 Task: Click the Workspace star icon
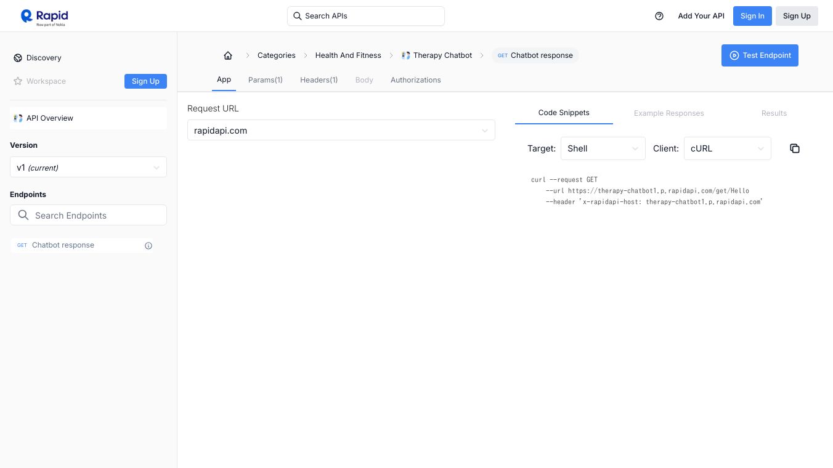(x=18, y=81)
